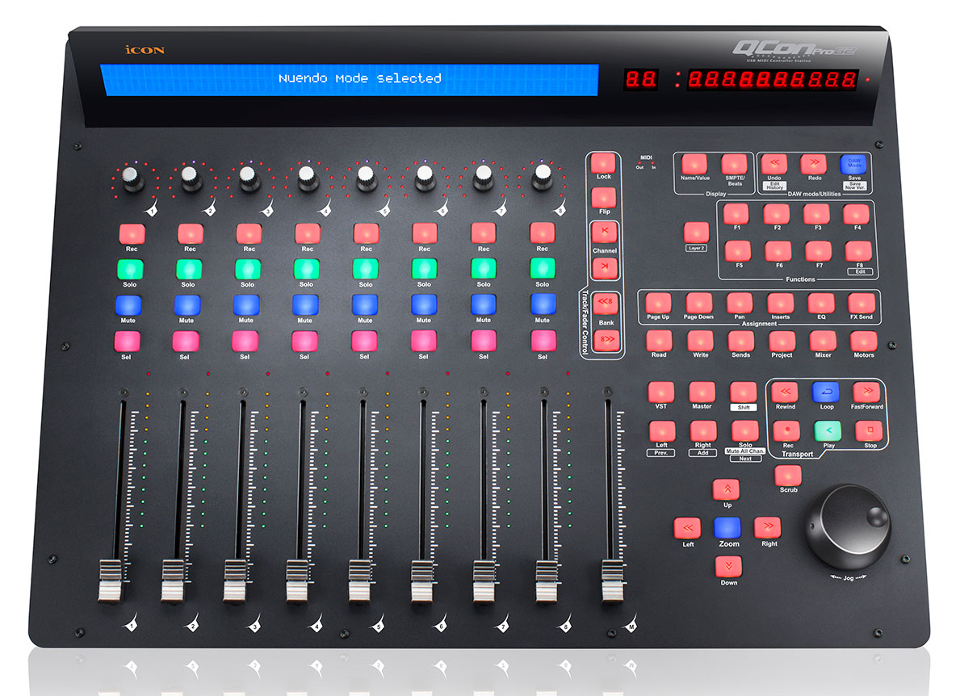Click the Channel right arrow button
The height and width of the screenshot is (696, 960).
click(x=605, y=267)
